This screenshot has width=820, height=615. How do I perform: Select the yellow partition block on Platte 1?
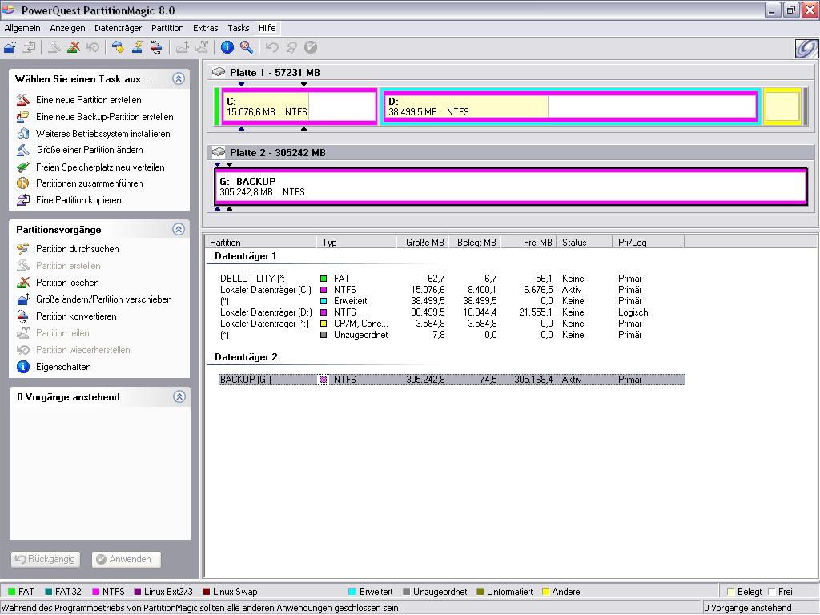782,107
